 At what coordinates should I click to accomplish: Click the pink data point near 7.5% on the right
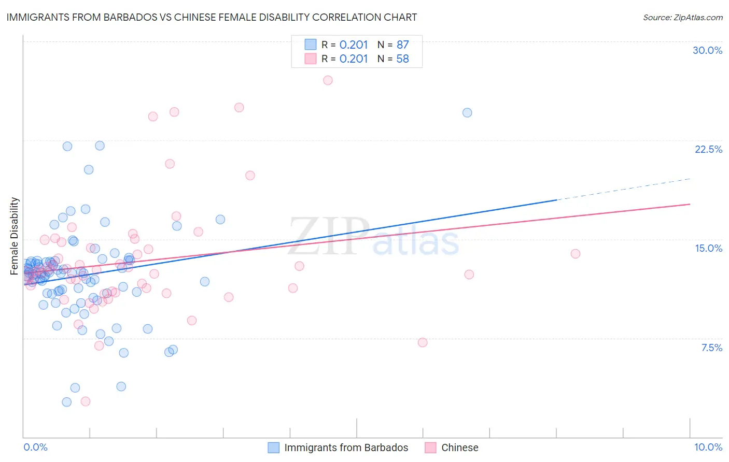coord(423,342)
